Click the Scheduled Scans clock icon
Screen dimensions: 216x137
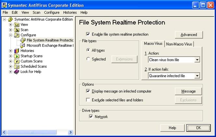pos(17,66)
